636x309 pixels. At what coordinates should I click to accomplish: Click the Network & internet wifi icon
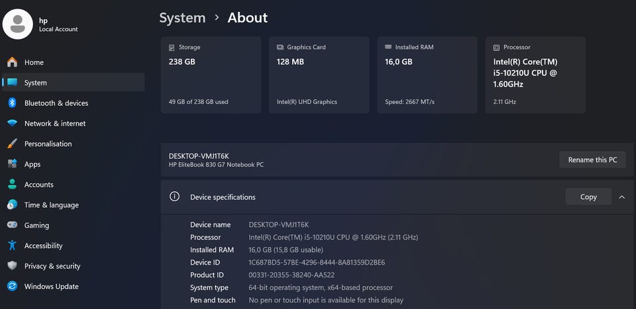(12, 124)
